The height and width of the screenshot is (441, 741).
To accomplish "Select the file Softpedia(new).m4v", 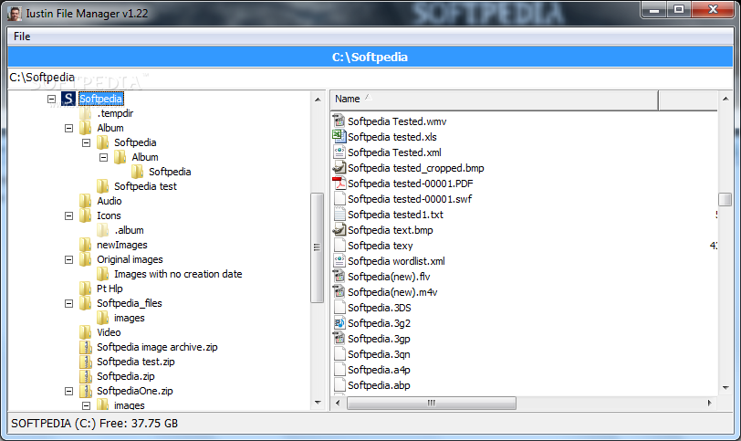I will point(392,292).
